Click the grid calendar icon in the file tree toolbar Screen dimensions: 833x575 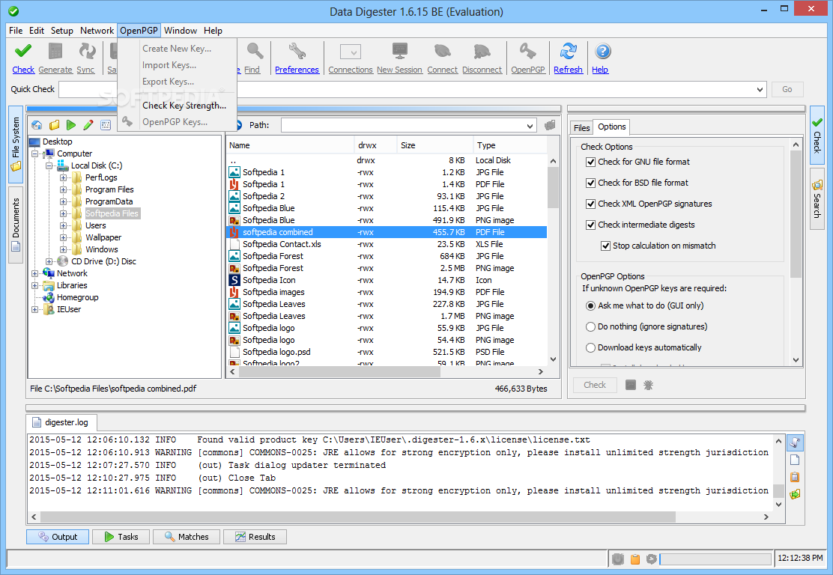tap(106, 125)
